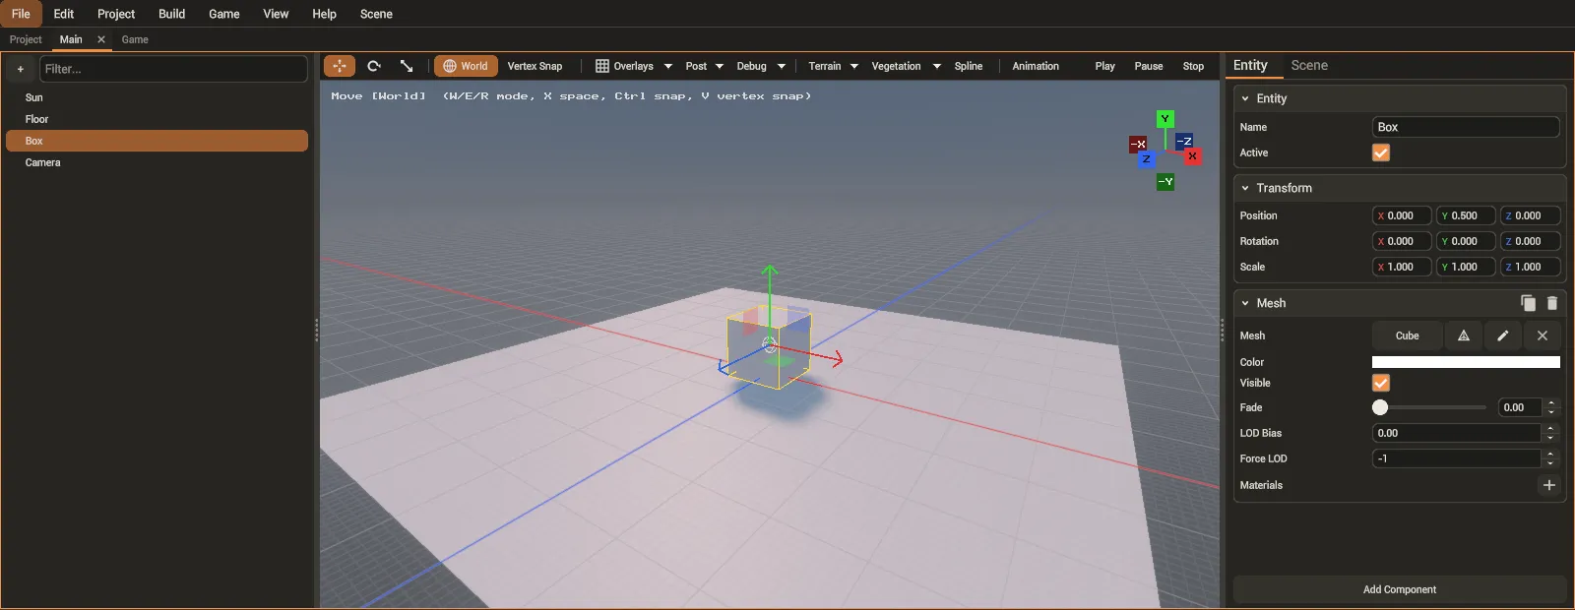Click the mesh primitive triangle icon
Image resolution: width=1575 pixels, height=610 pixels.
pyautogui.click(x=1464, y=335)
